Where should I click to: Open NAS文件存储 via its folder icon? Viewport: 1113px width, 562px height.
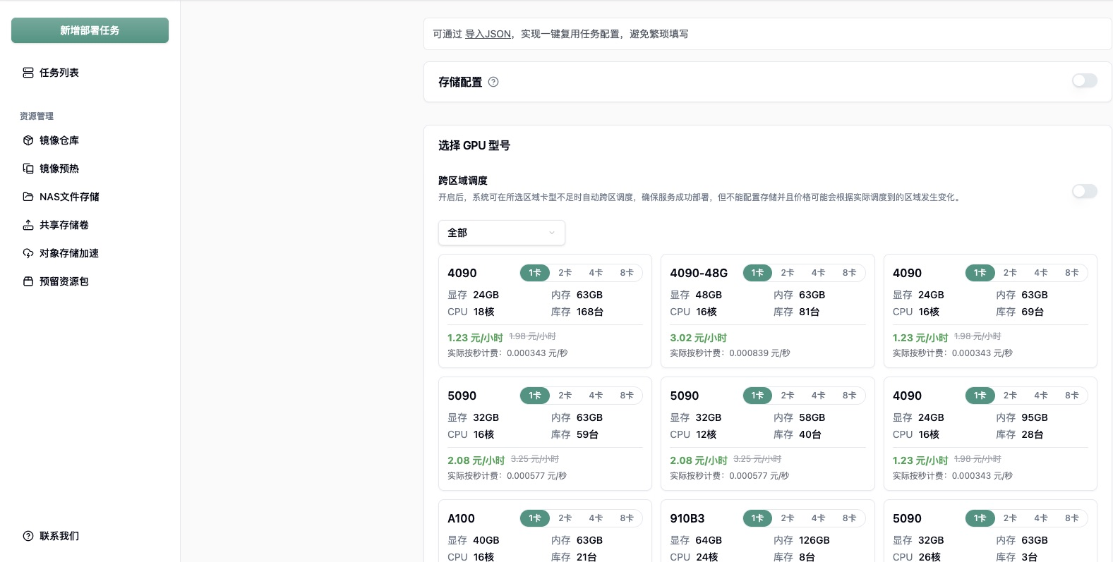28,197
